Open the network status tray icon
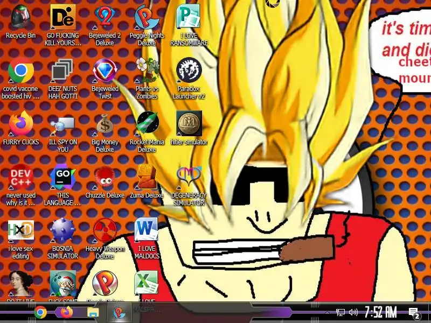431x323 pixels. [340, 312]
